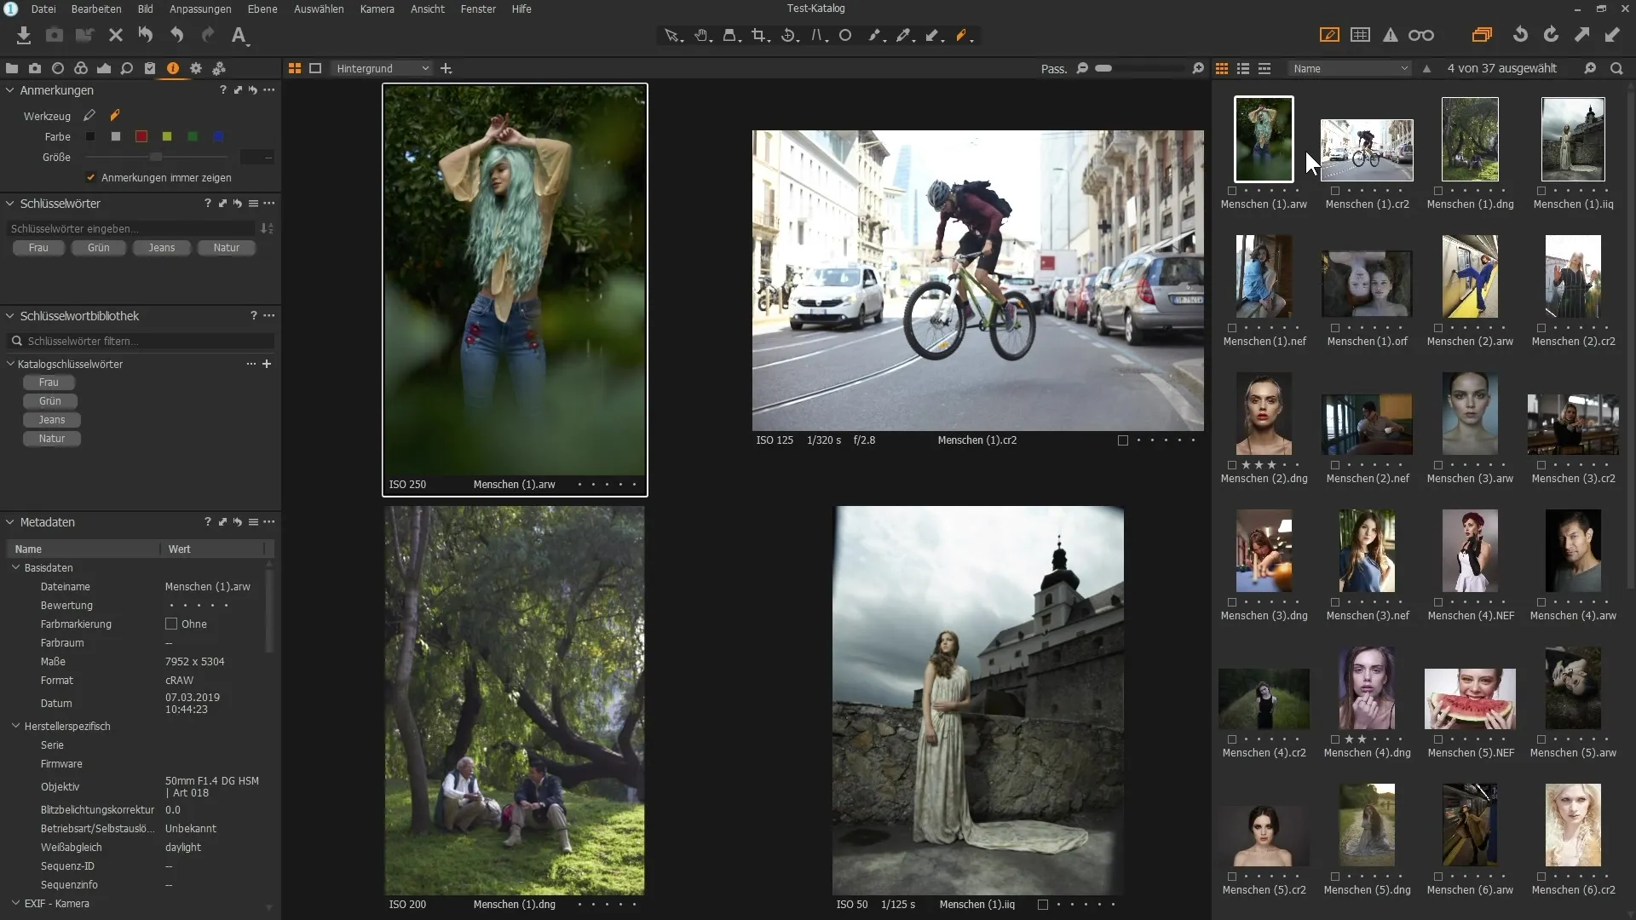
Task: Switch viewer to multi-view grid mode
Action: (295, 68)
